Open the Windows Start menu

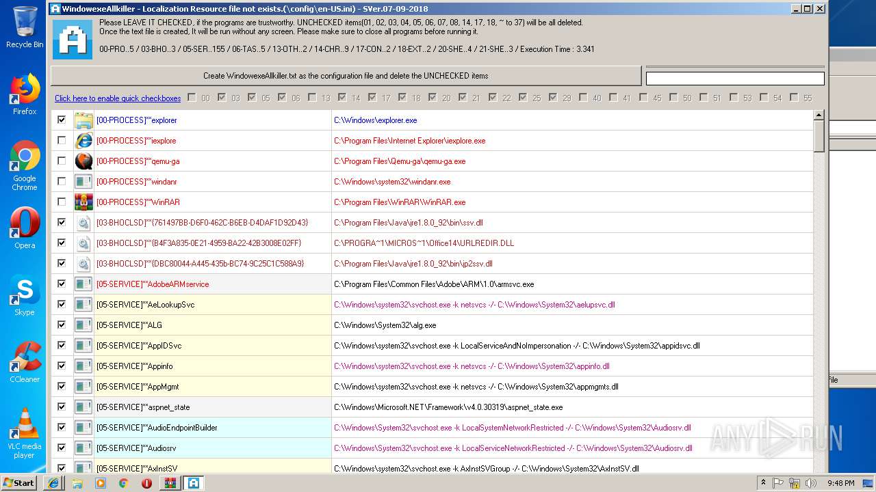coord(19,483)
